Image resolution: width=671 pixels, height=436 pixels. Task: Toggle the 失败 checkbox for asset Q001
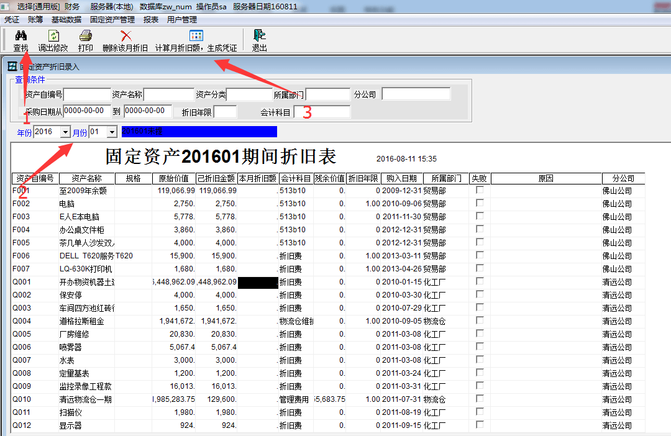[480, 281]
